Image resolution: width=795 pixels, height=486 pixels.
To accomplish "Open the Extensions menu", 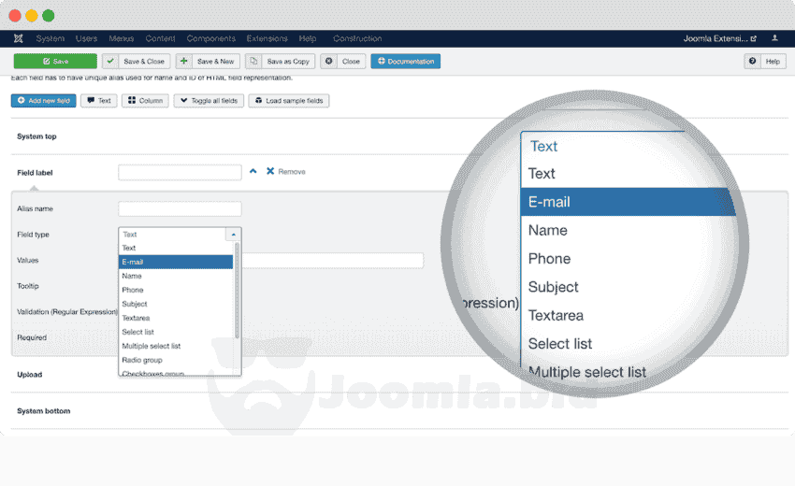I will pos(267,38).
